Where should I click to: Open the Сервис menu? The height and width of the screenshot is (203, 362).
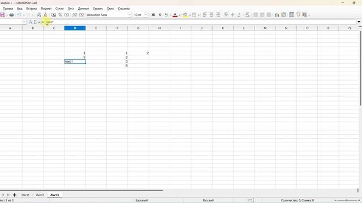coord(98,8)
